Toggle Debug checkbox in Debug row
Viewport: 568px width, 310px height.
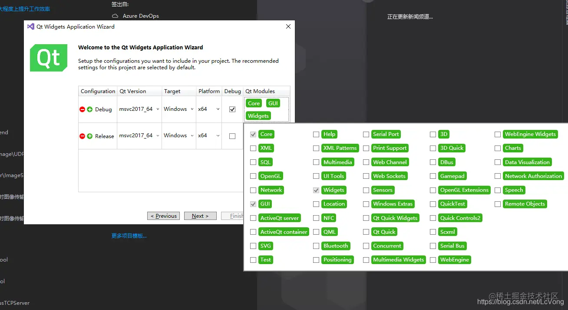click(232, 110)
